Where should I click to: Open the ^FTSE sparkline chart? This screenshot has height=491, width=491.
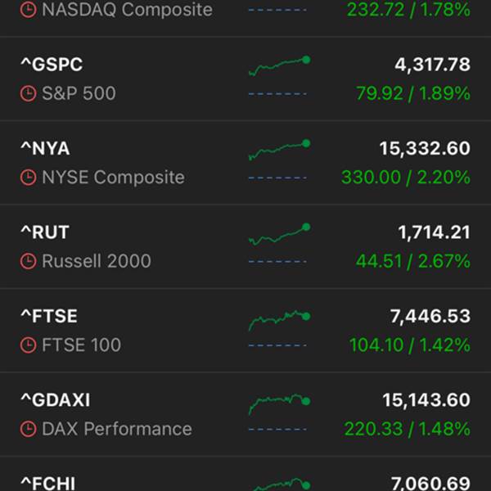pyautogui.click(x=279, y=320)
